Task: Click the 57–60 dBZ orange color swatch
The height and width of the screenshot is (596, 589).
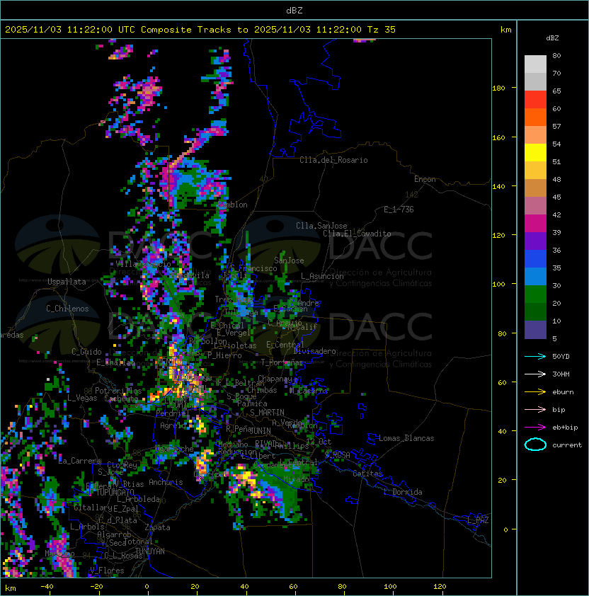Action: click(x=535, y=118)
